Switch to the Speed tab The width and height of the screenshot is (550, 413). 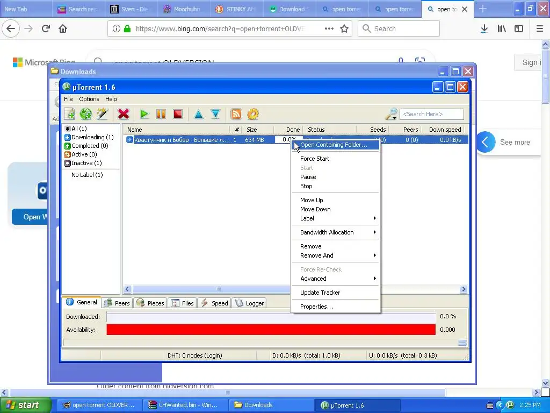point(214,303)
